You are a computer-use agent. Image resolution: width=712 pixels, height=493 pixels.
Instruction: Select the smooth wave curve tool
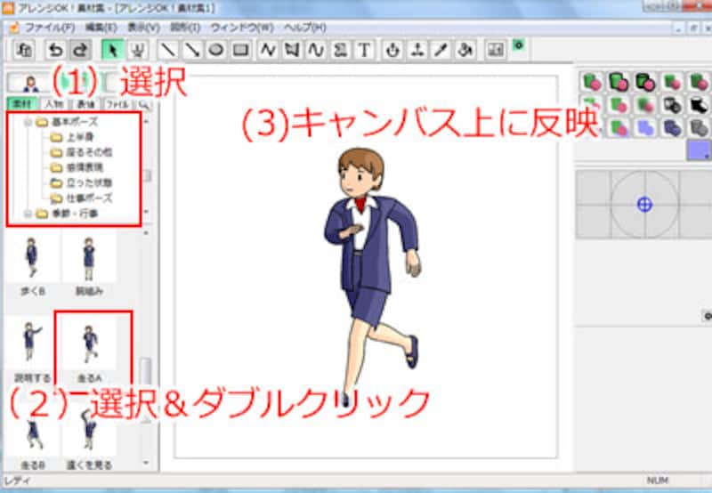coord(316,50)
